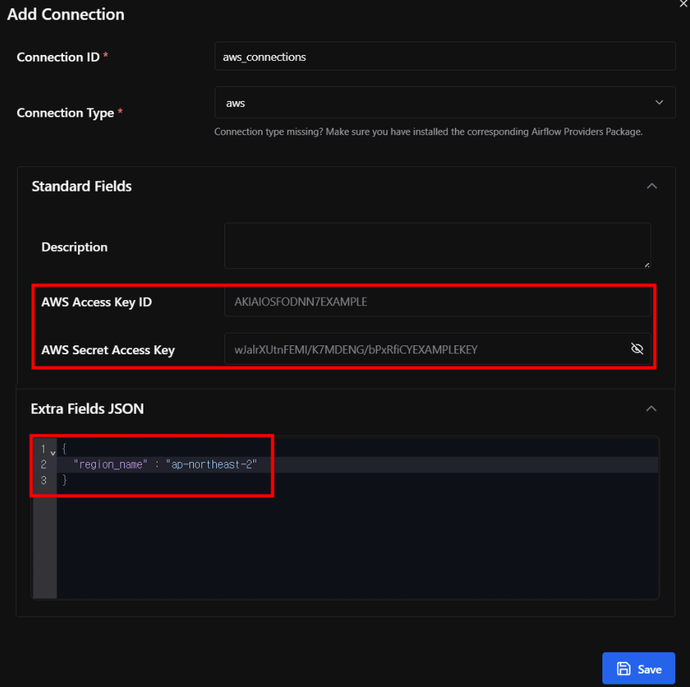Click the Description textarea resize handle
The height and width of the screenshot is (687, 690).
point(646,264)
